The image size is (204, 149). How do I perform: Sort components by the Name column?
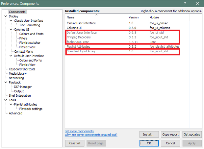tap(96, 17)
